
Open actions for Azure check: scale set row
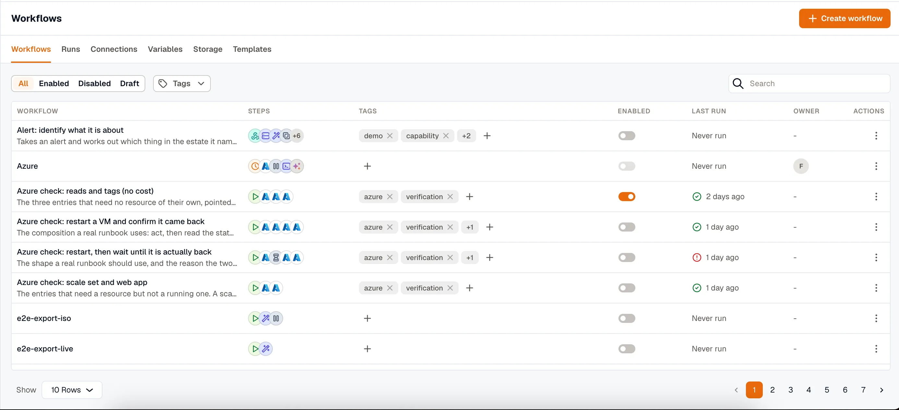coord(876,288)
